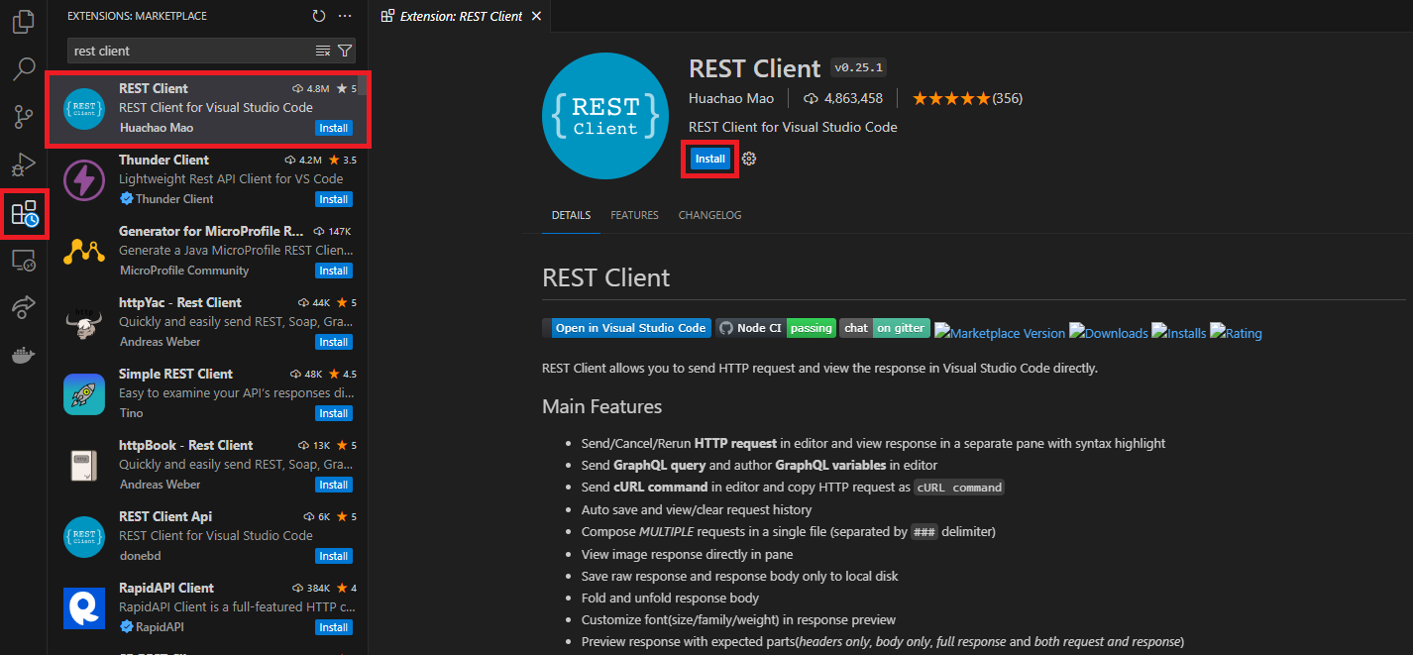Select httpYac - Rest Client title
This screenshot has height=655, width=1413.
pos(180,302)
